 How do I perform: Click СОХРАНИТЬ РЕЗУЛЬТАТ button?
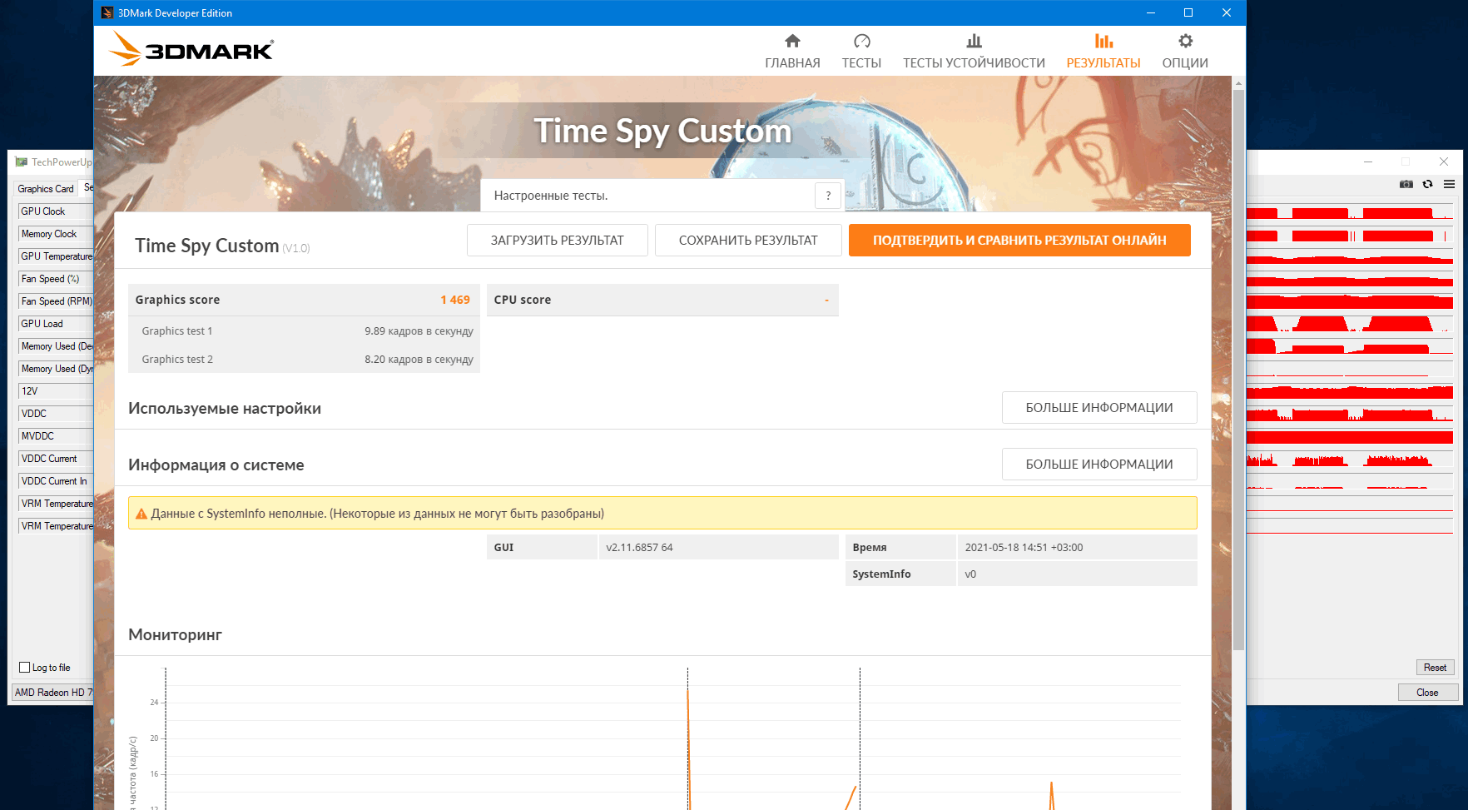[748, 240]
